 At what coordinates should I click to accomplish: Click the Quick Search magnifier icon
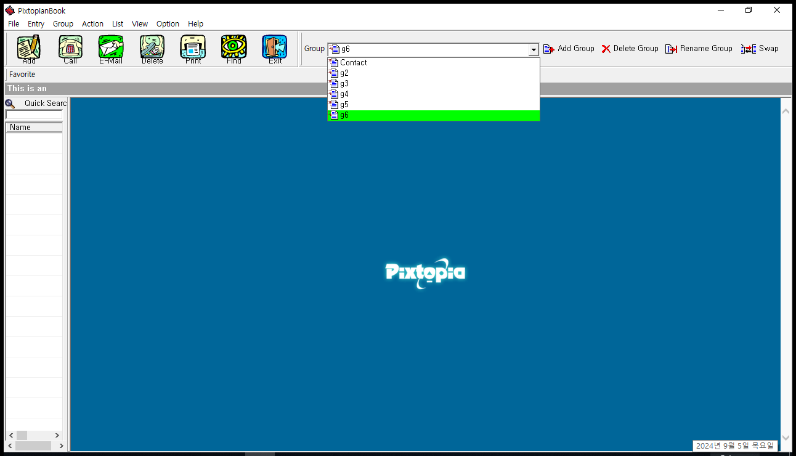10,104
